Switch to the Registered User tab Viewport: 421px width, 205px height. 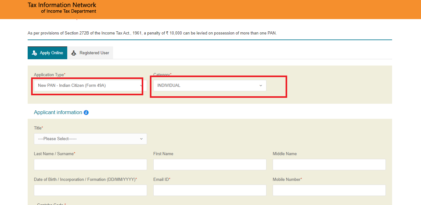coord(90,53)
